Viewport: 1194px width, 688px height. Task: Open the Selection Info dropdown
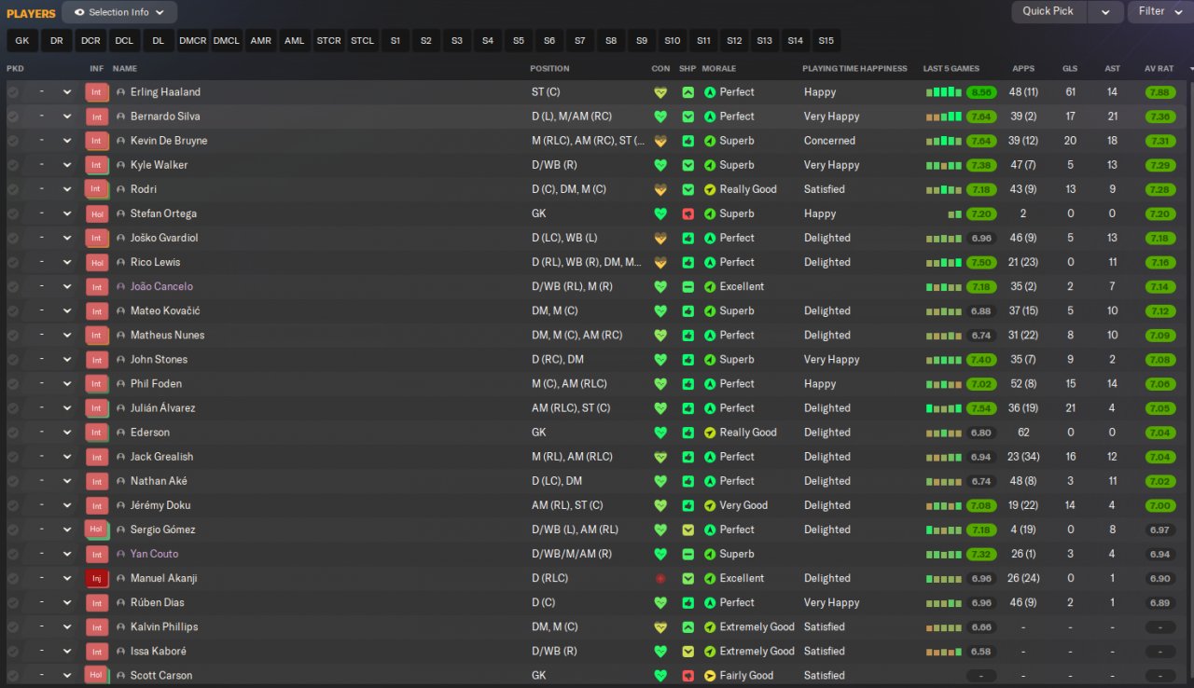[x=119, y=13]
